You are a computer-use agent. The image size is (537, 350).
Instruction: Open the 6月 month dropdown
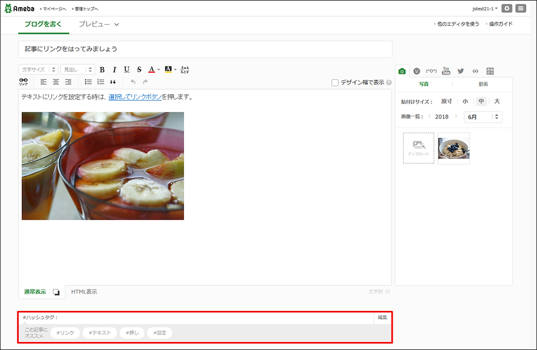click(483, 117)
